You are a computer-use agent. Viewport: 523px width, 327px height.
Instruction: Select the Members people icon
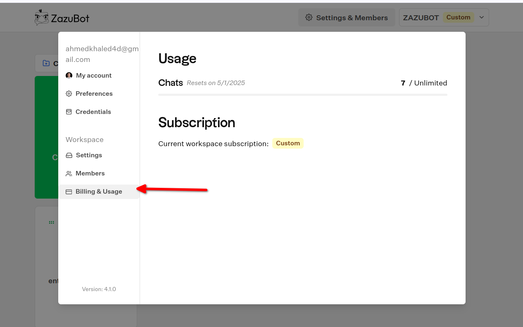69,173
